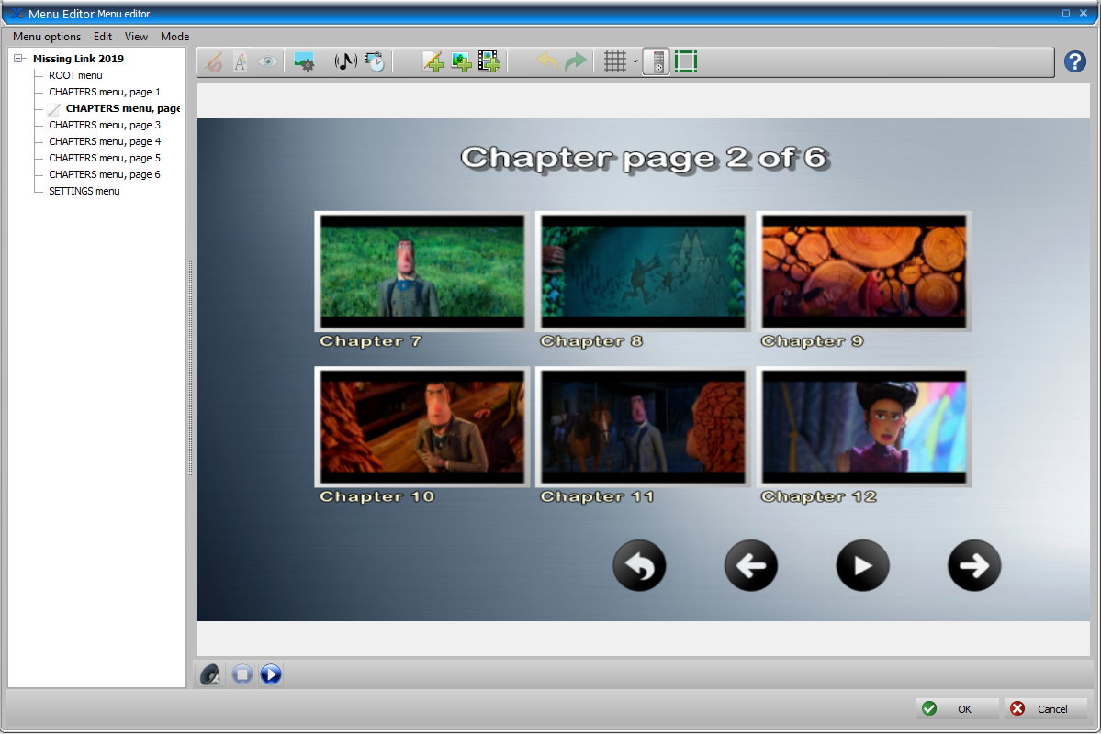Collapse the Missing Link 2019 tree node
1101x734 pixels.
coord(19,58)
